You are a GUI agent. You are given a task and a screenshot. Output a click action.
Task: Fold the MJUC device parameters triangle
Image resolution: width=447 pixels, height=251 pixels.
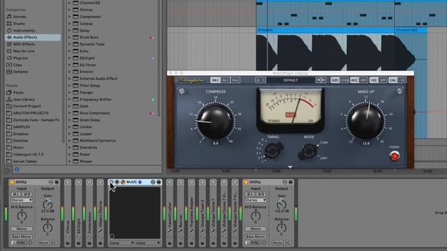[117, 182]
